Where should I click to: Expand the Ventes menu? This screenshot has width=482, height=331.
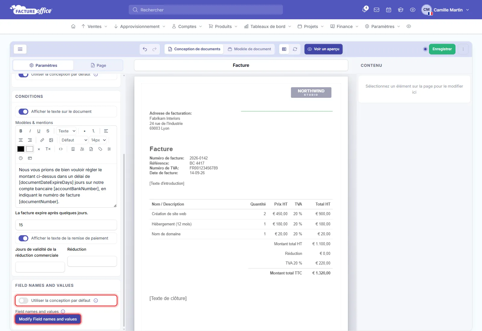point(94,26)
